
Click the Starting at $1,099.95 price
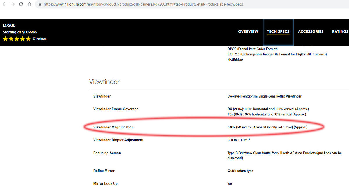point(20,32)
